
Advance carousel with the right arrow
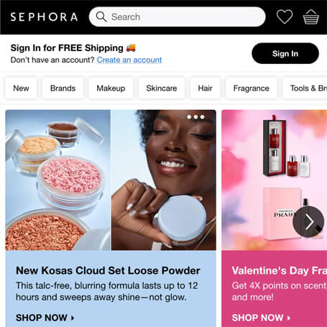click(x=308, y=221)
